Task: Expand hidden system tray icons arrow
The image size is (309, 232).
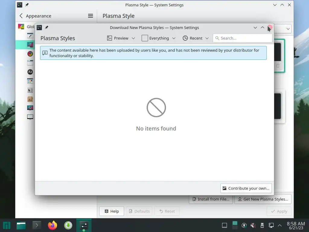Action: 280,225
